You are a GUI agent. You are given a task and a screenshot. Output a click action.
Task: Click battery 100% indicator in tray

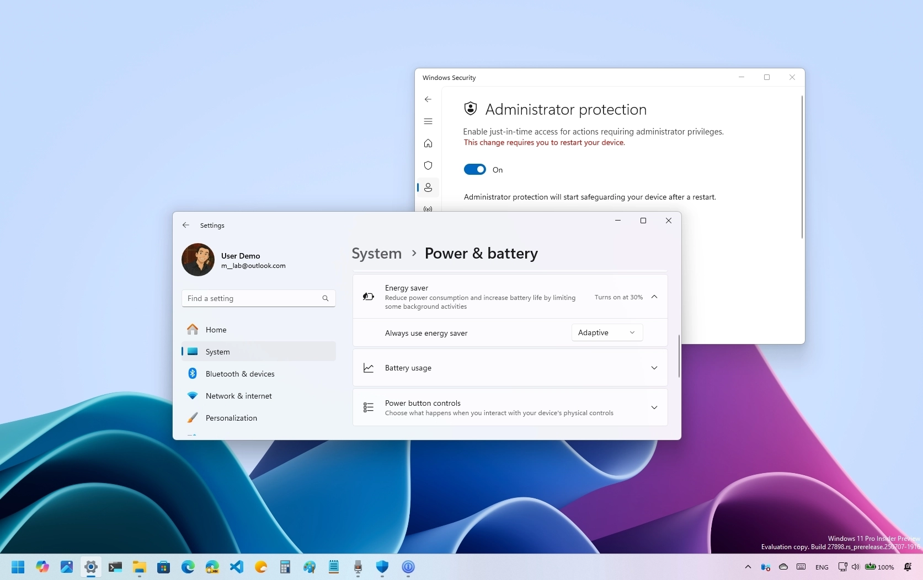(879, 567)
